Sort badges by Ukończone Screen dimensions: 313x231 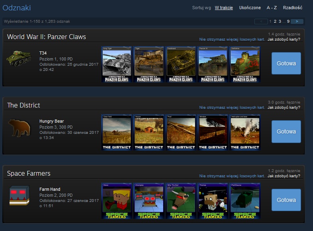pyautogui.click(x=250, y=8)
